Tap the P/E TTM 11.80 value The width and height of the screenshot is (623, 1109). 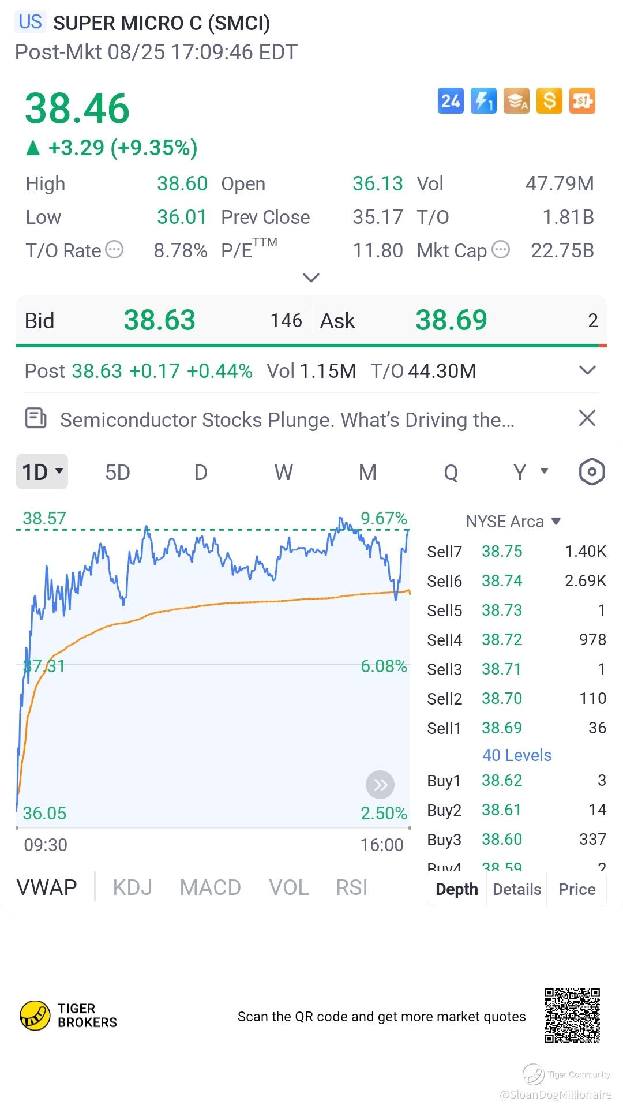378,250
